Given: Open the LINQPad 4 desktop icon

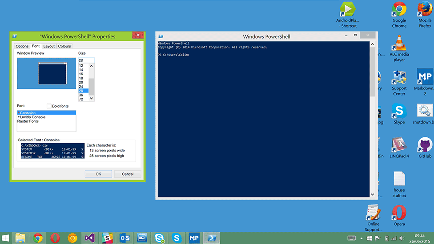Looking at the screenshot, I should 399,148.
